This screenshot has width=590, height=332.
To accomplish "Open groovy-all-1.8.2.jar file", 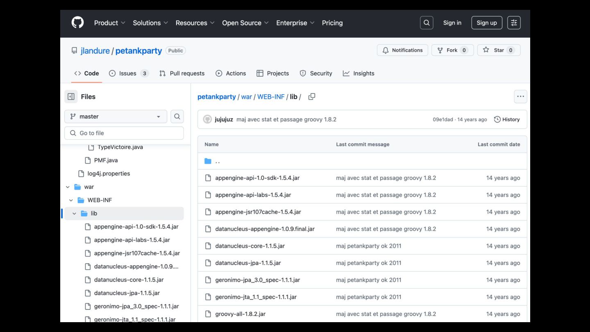I will [240, 314].
